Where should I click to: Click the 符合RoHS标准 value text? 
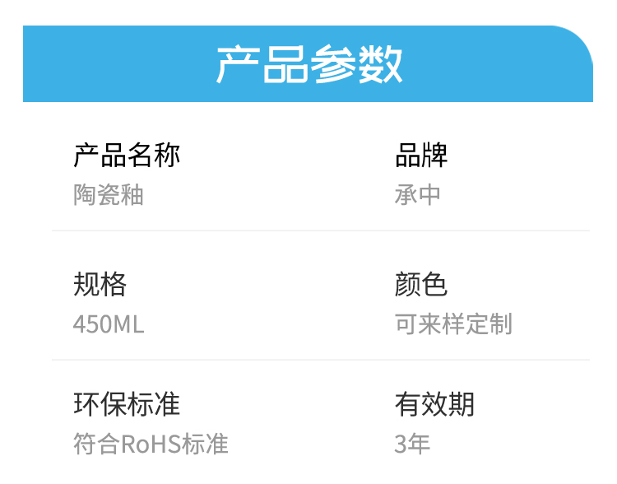pyautogui.click(x=151, y=444)
